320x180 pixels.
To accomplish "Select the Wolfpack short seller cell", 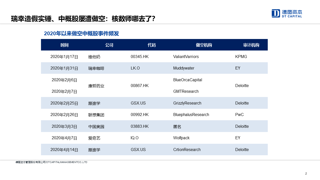I will pyautogui.click(x=182, y=138).
